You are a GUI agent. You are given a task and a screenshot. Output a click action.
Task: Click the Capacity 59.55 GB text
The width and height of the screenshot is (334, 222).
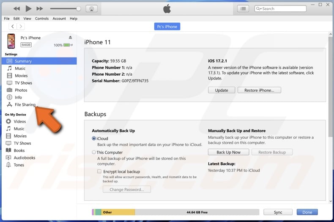[x=109, y=61]
